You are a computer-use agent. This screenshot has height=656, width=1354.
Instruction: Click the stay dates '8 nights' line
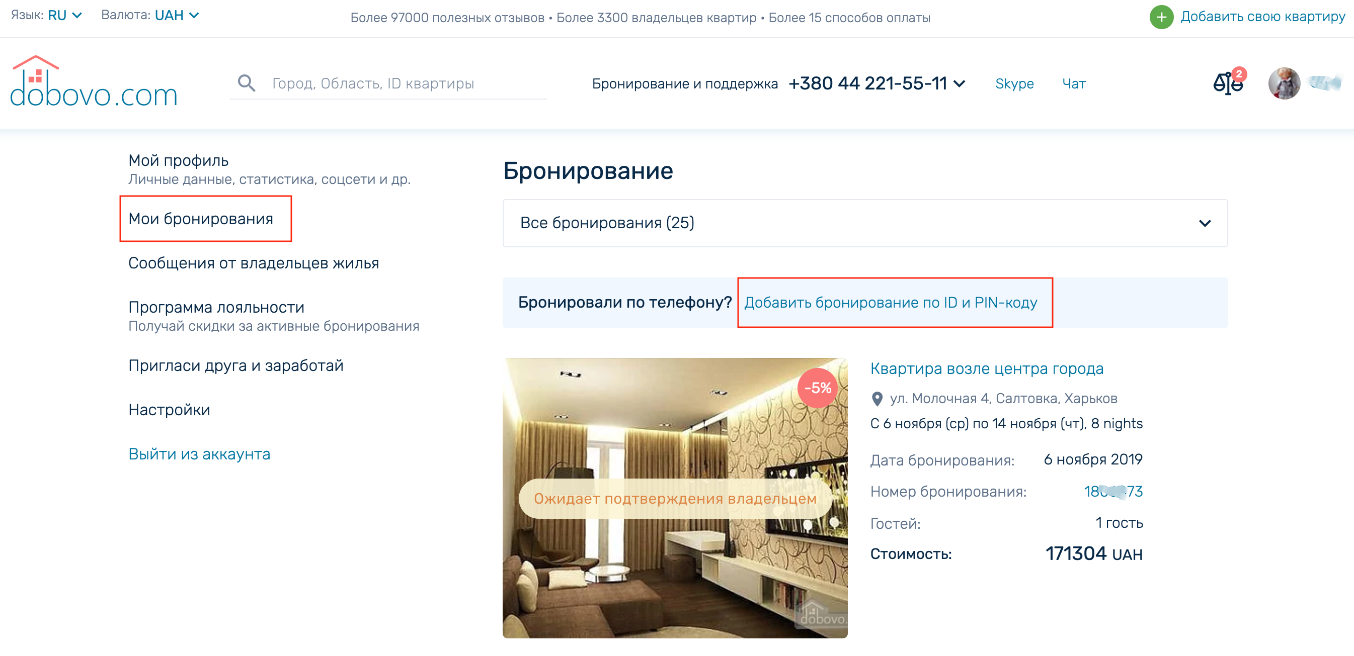[1006, 423]
